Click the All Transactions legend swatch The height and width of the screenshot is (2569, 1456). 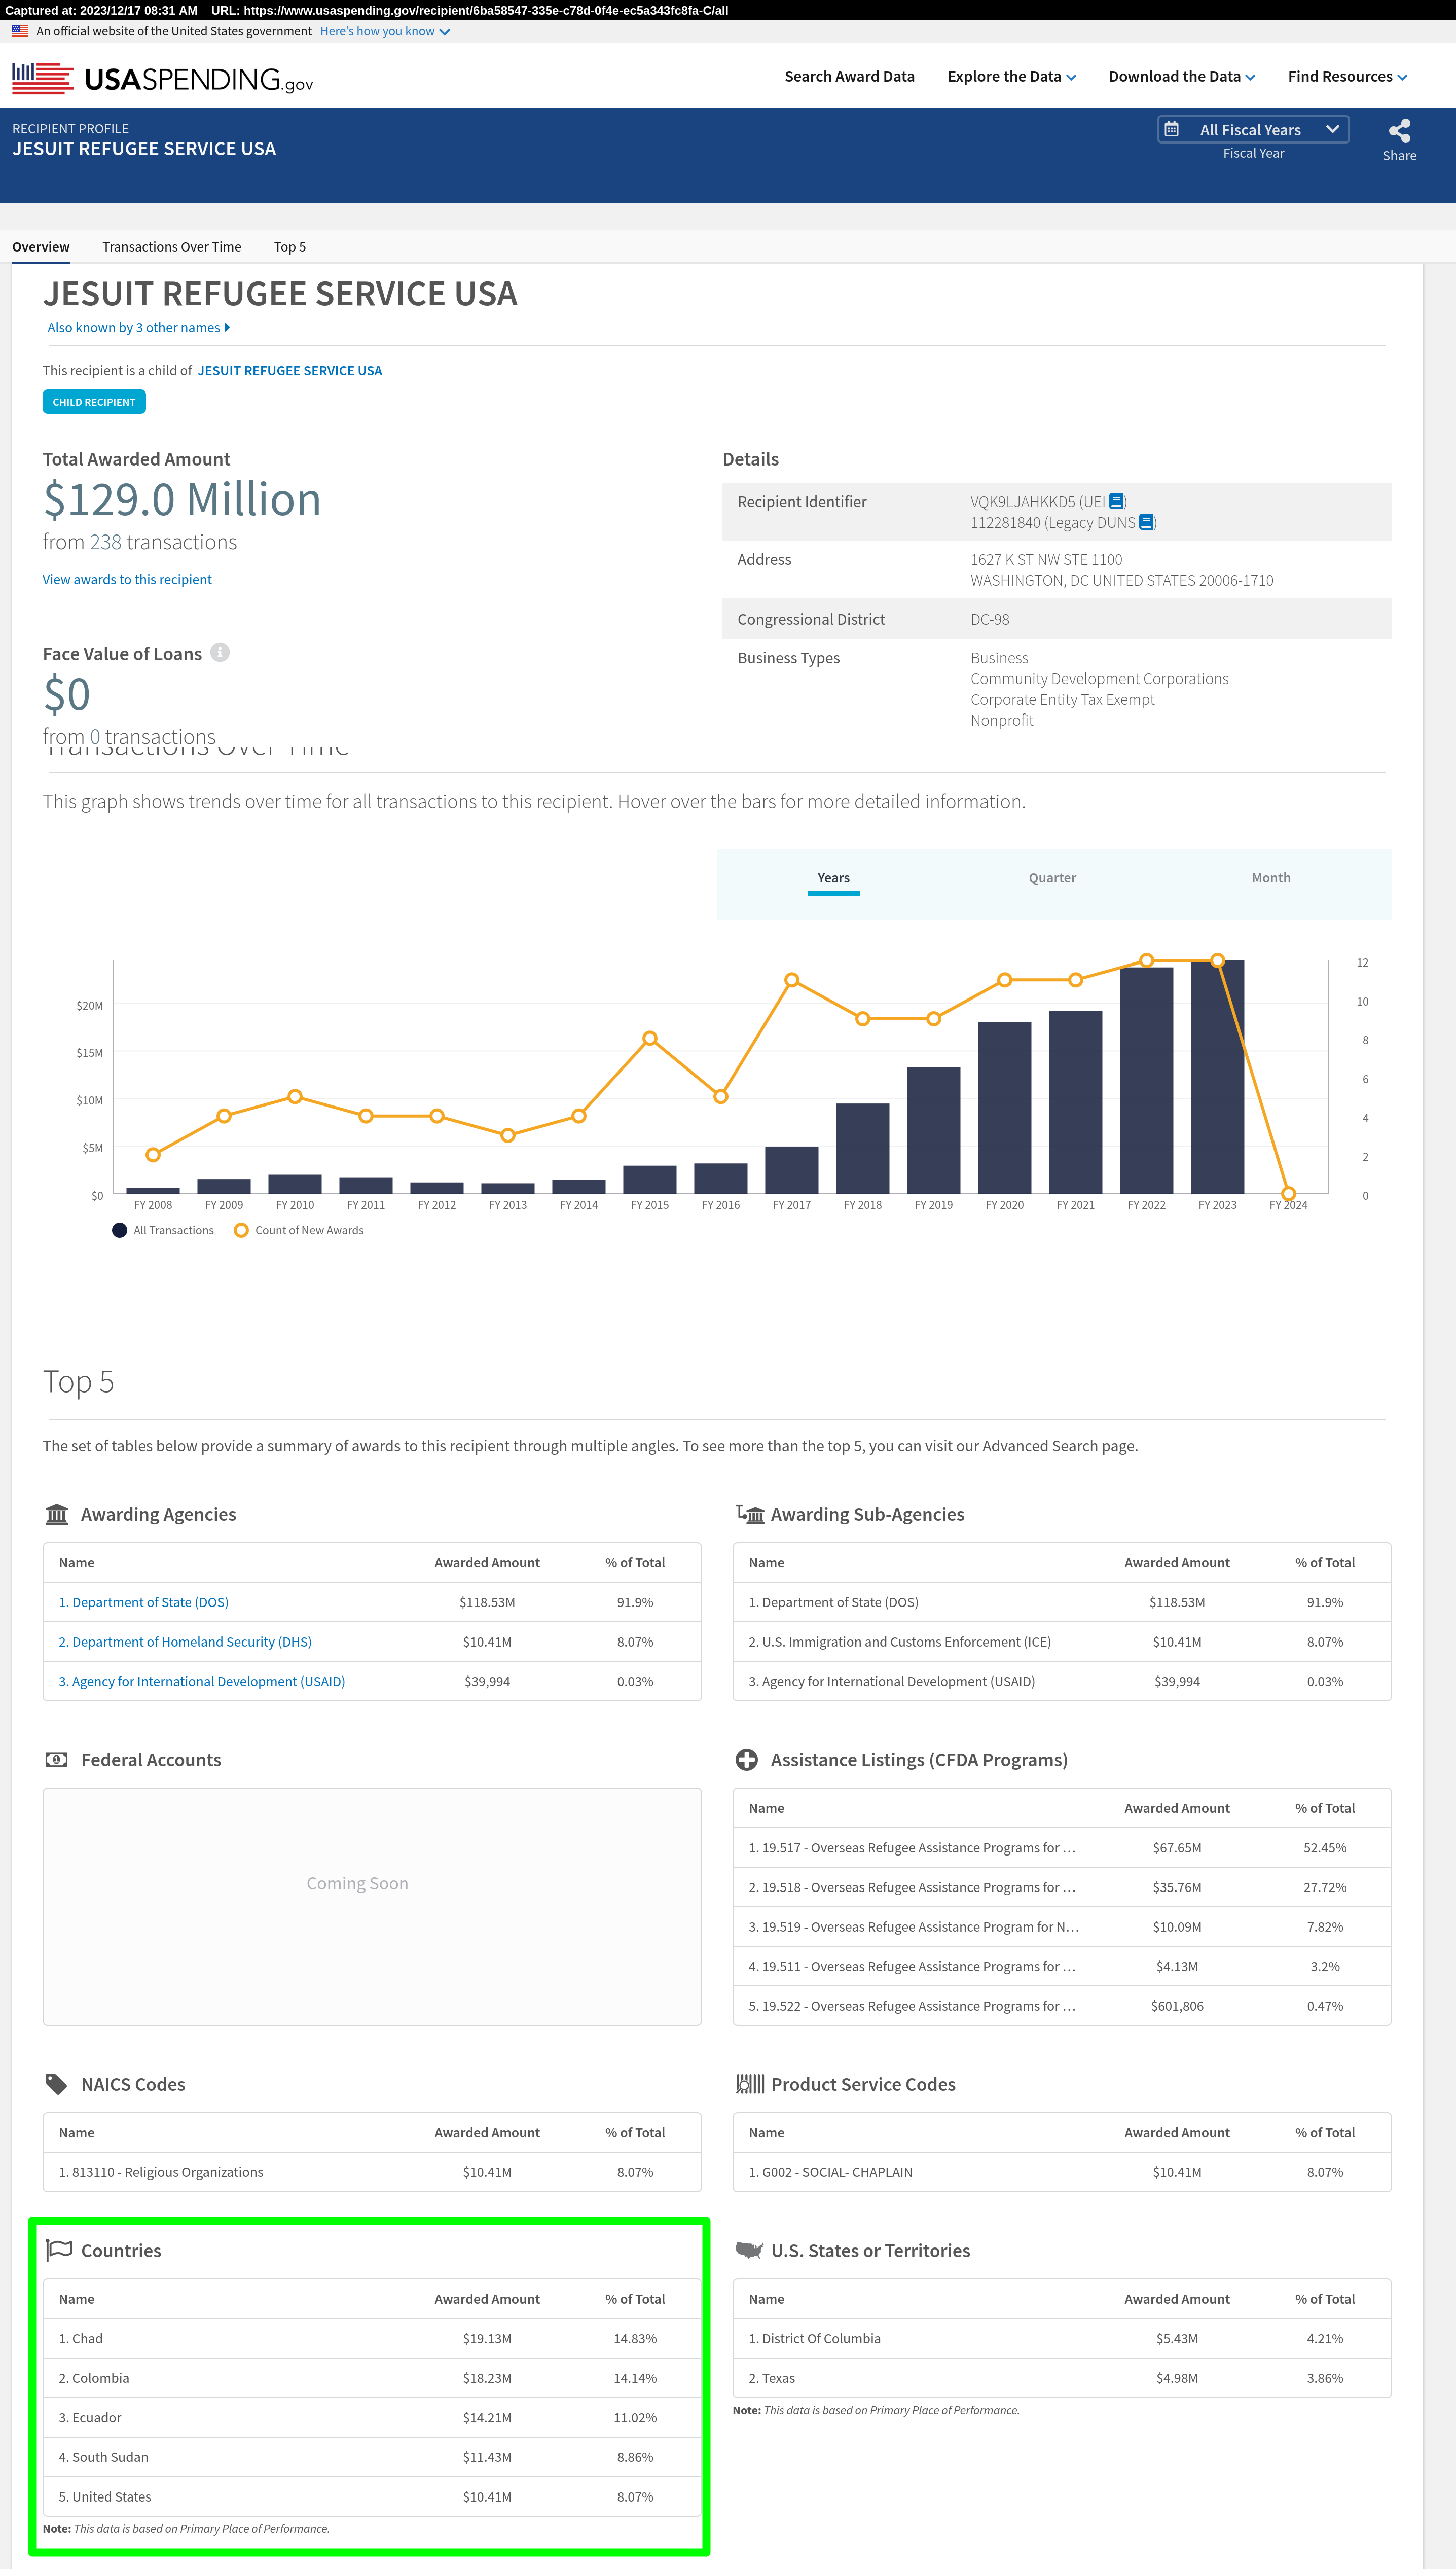pyautogui.click(x=120, y=1230)
